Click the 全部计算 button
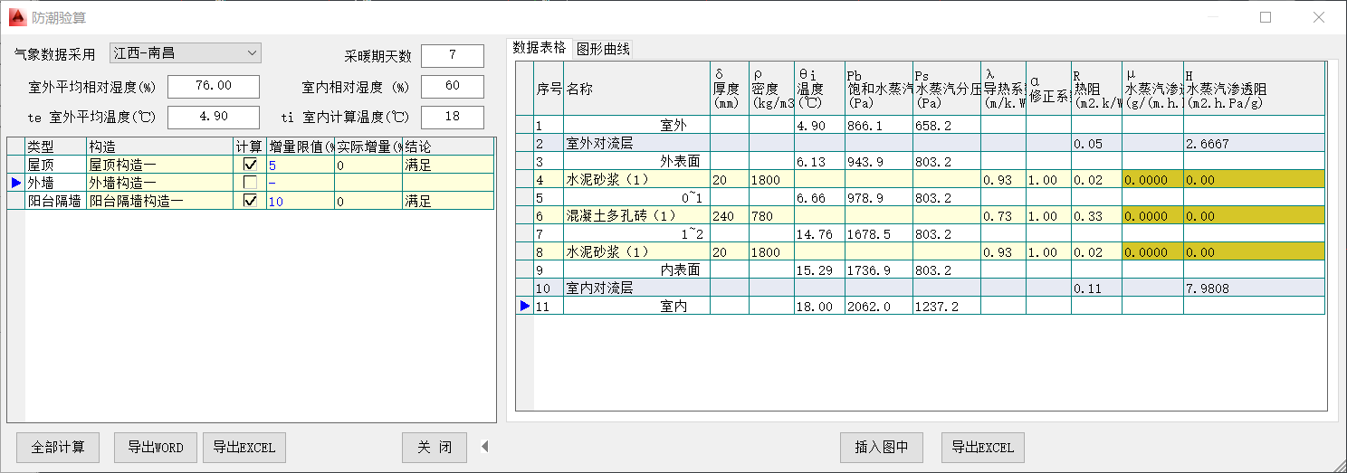This screenshot has width=1347, height=473. 58,447
